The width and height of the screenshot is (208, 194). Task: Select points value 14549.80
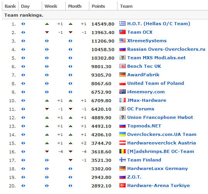103,24
